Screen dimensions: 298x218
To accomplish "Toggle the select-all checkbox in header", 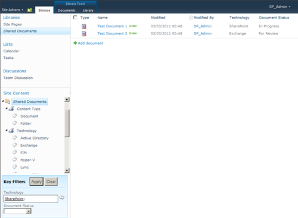I will (x=75, y=17).
